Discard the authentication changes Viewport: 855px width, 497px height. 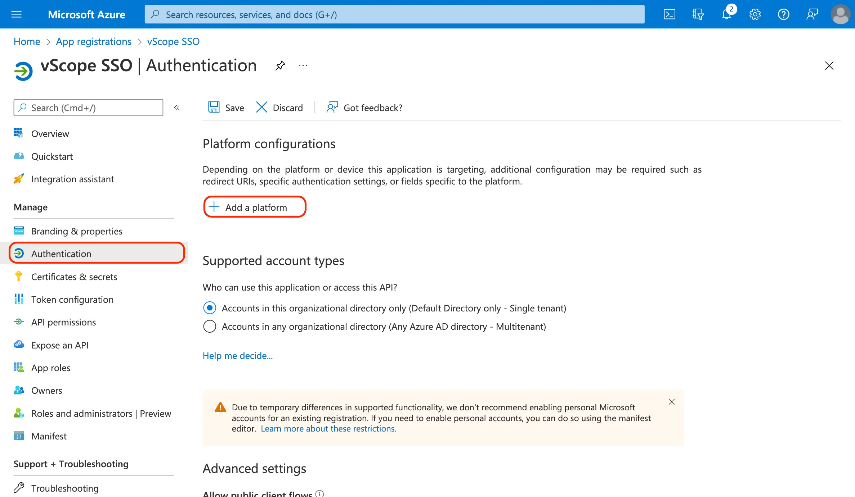coord(279,108)
